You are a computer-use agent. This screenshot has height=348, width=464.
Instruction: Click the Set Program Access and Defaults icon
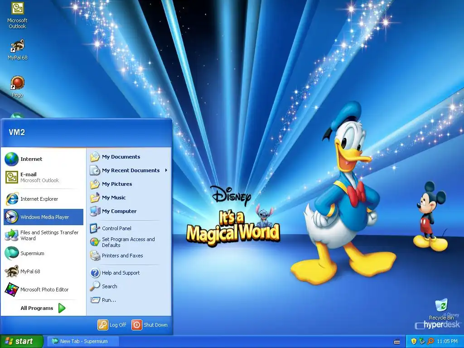pos(95,242)
